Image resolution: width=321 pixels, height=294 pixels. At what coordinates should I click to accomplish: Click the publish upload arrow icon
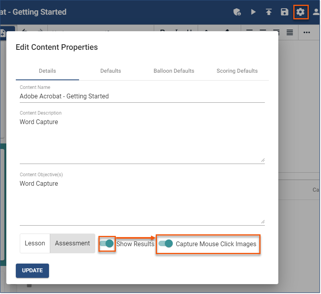pos(269,12)
